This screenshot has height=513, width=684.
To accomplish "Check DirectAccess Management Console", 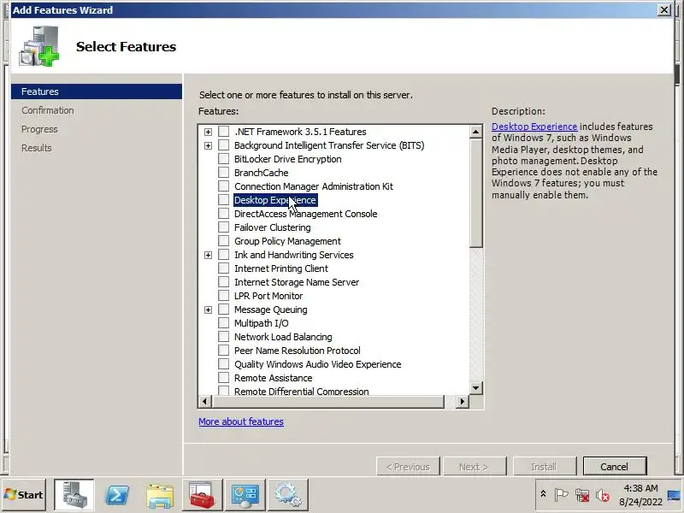I will click(223, 213).
